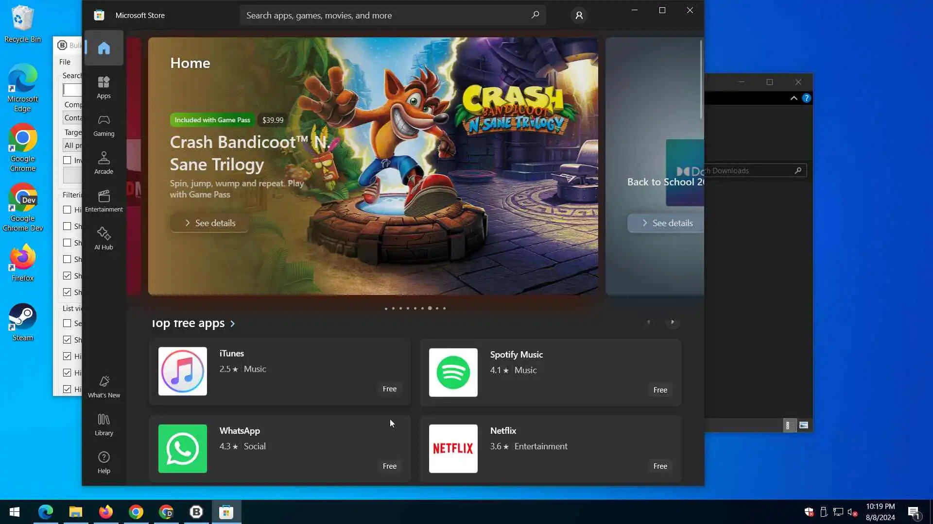The image size is (933, 524).
Task: Tick the first 'Hi' filtering checkbox
Action: tap(67, 210)
